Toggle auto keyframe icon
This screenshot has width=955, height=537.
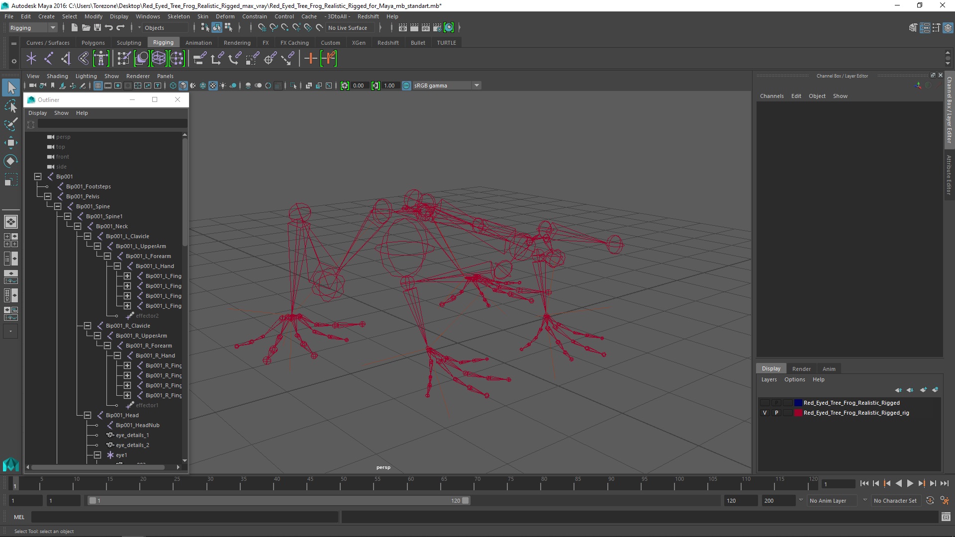point(930,501)
